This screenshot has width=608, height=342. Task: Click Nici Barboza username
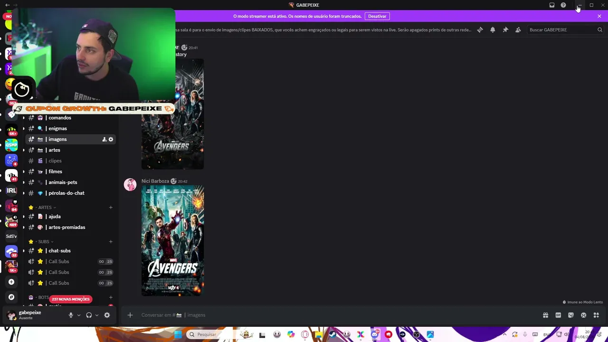(x=155, y=181)
